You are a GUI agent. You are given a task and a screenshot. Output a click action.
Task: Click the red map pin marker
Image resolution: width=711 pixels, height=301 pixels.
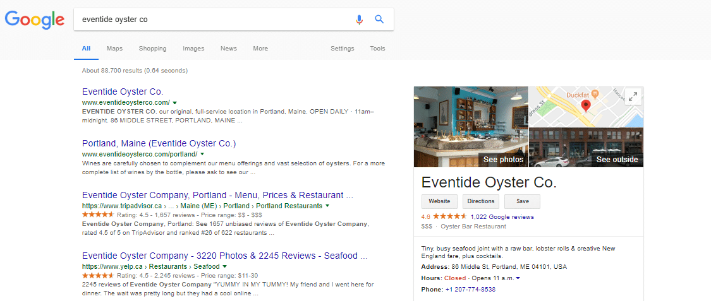pyautogui.click(x=586, y=107)
